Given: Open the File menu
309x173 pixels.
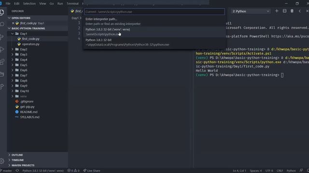Looking at the screenshot, I should pos(8,3).
